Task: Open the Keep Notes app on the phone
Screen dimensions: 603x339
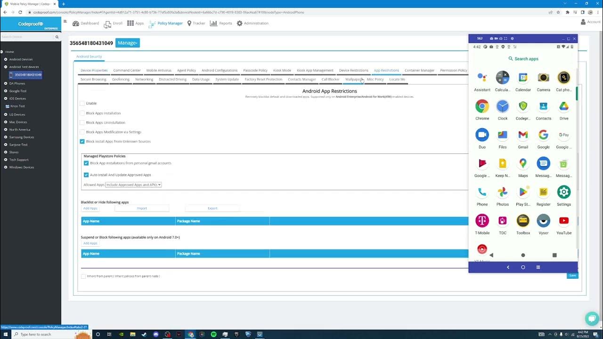Action: 503,164
